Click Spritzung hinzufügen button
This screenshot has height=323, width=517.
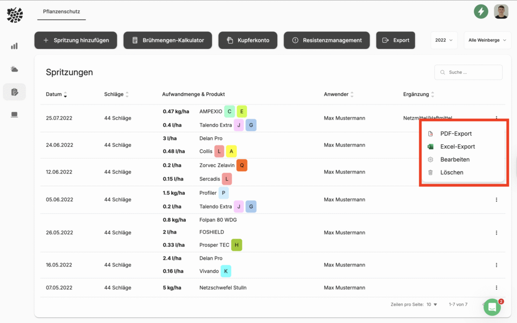(76, 40)
